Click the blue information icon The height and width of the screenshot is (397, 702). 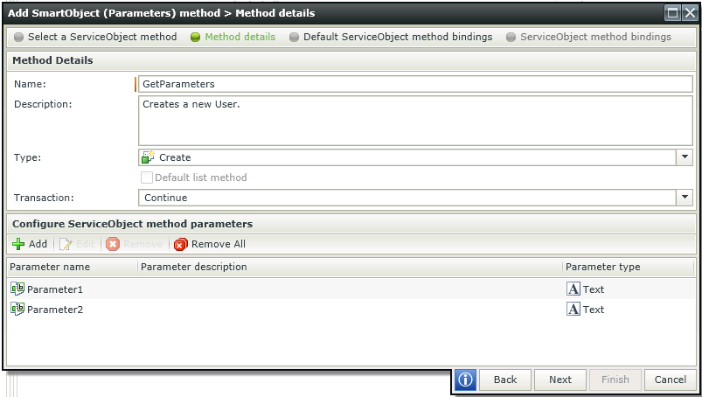click(465, 380)
